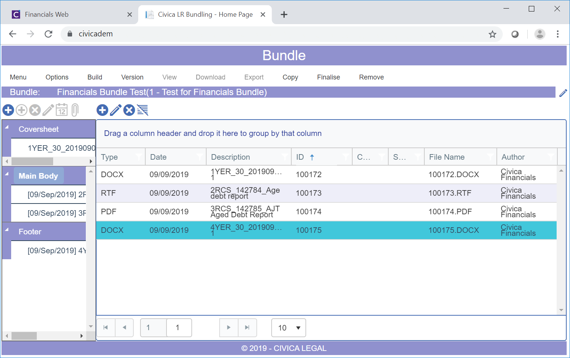This screenshot has width=570, height=358.
Task: Click the greyed-out outlined plus icon
Action: [x=22, y=110]
